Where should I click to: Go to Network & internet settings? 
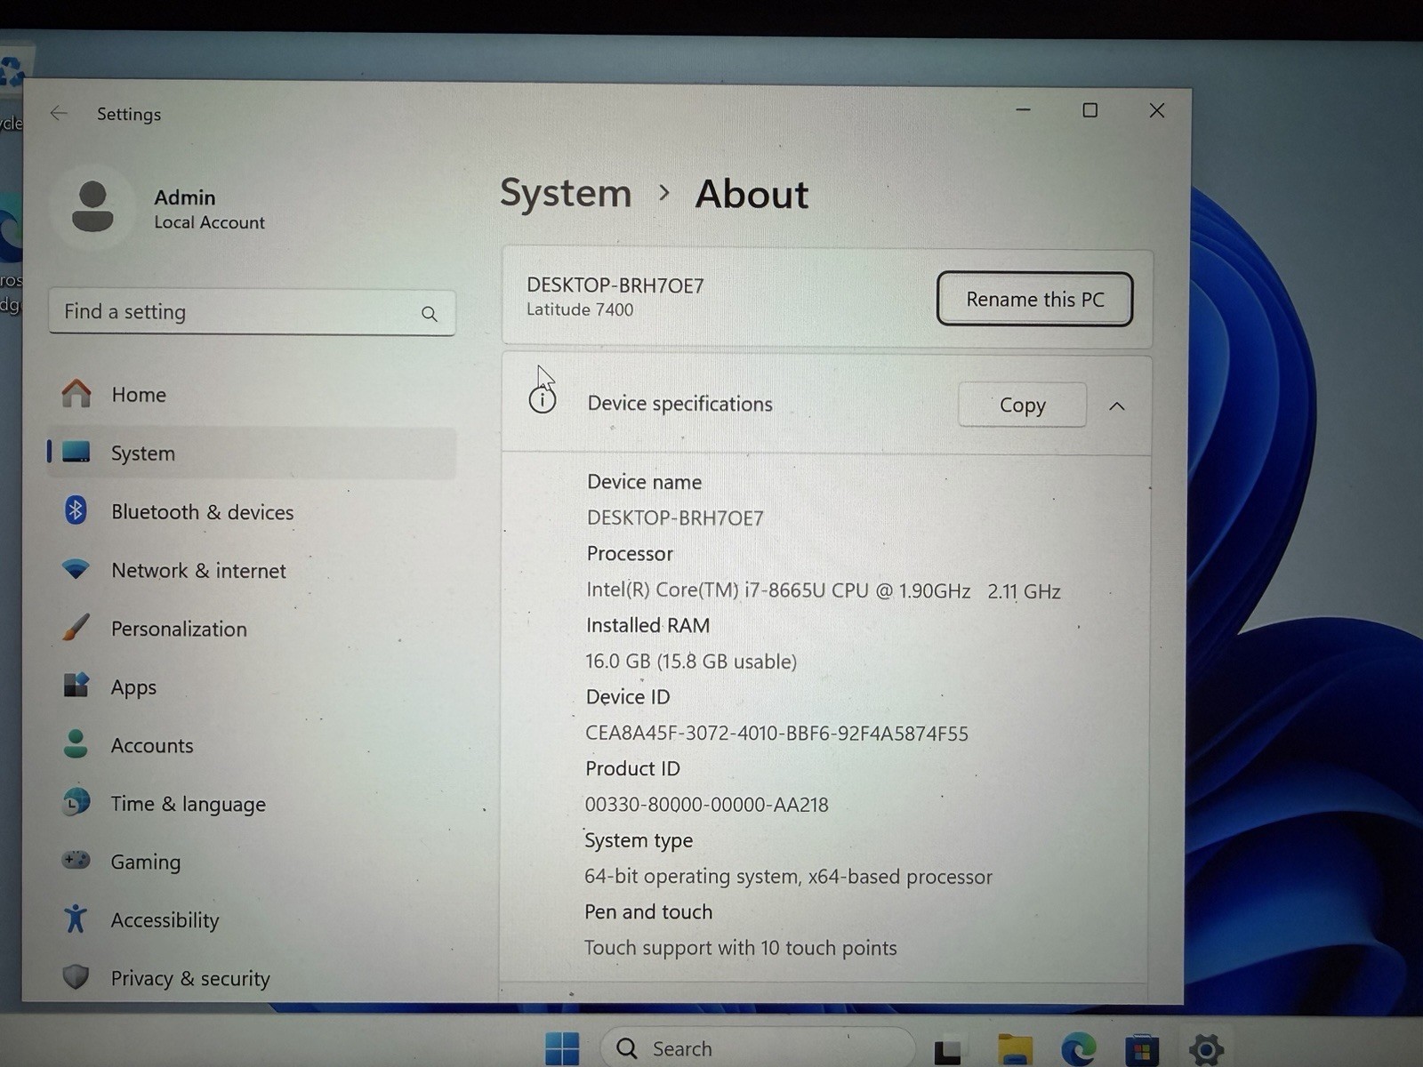click(x=253, y=570)
